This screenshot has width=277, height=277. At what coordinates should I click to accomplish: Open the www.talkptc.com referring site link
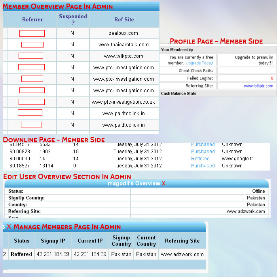click(x=258, y=86)
